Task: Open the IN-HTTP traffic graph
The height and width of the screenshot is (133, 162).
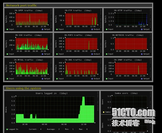Action: tap(128, 20)
